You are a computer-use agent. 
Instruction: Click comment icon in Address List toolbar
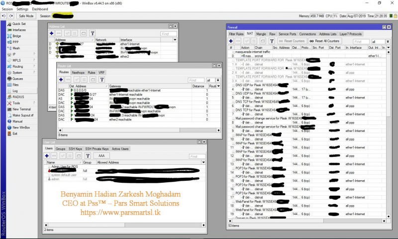84,33
